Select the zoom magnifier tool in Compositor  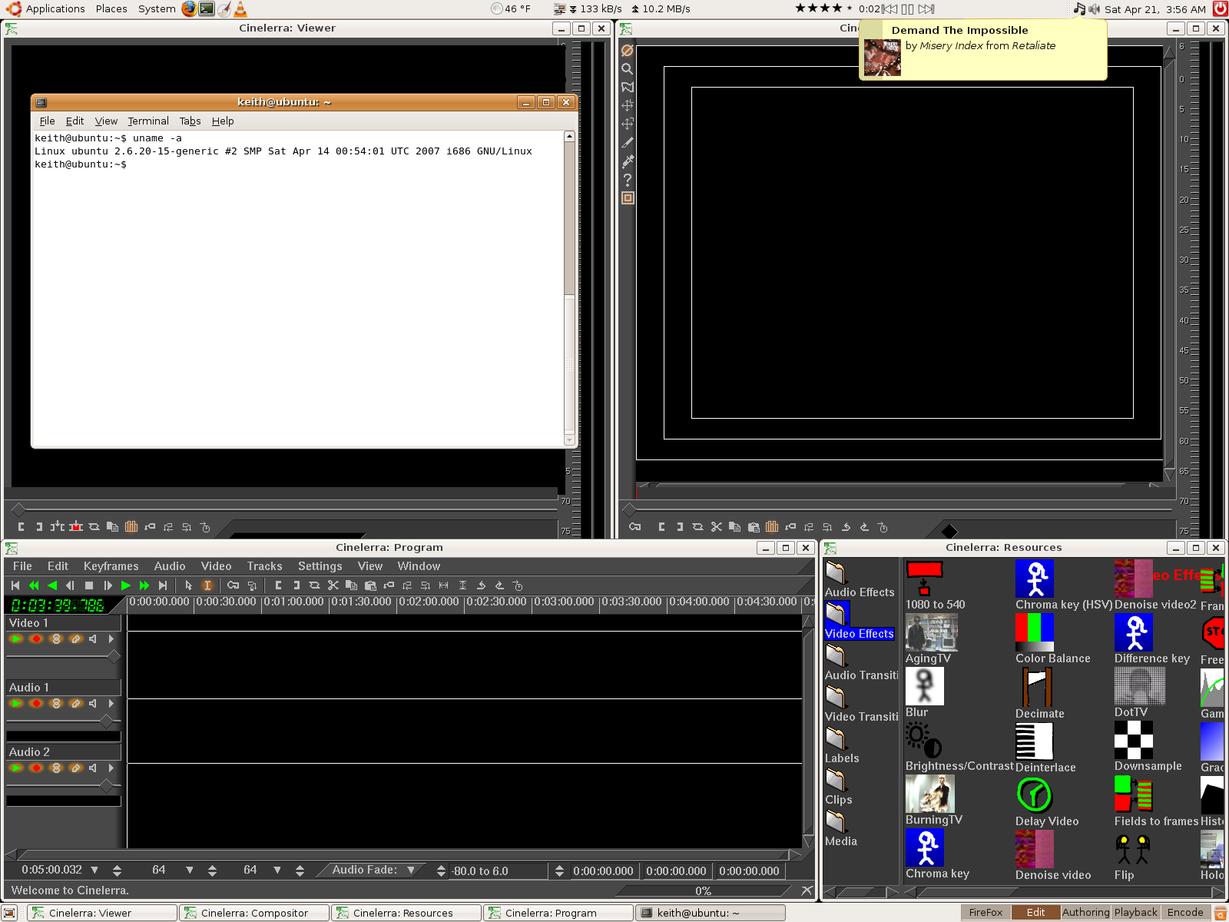(x=628, y=68)
